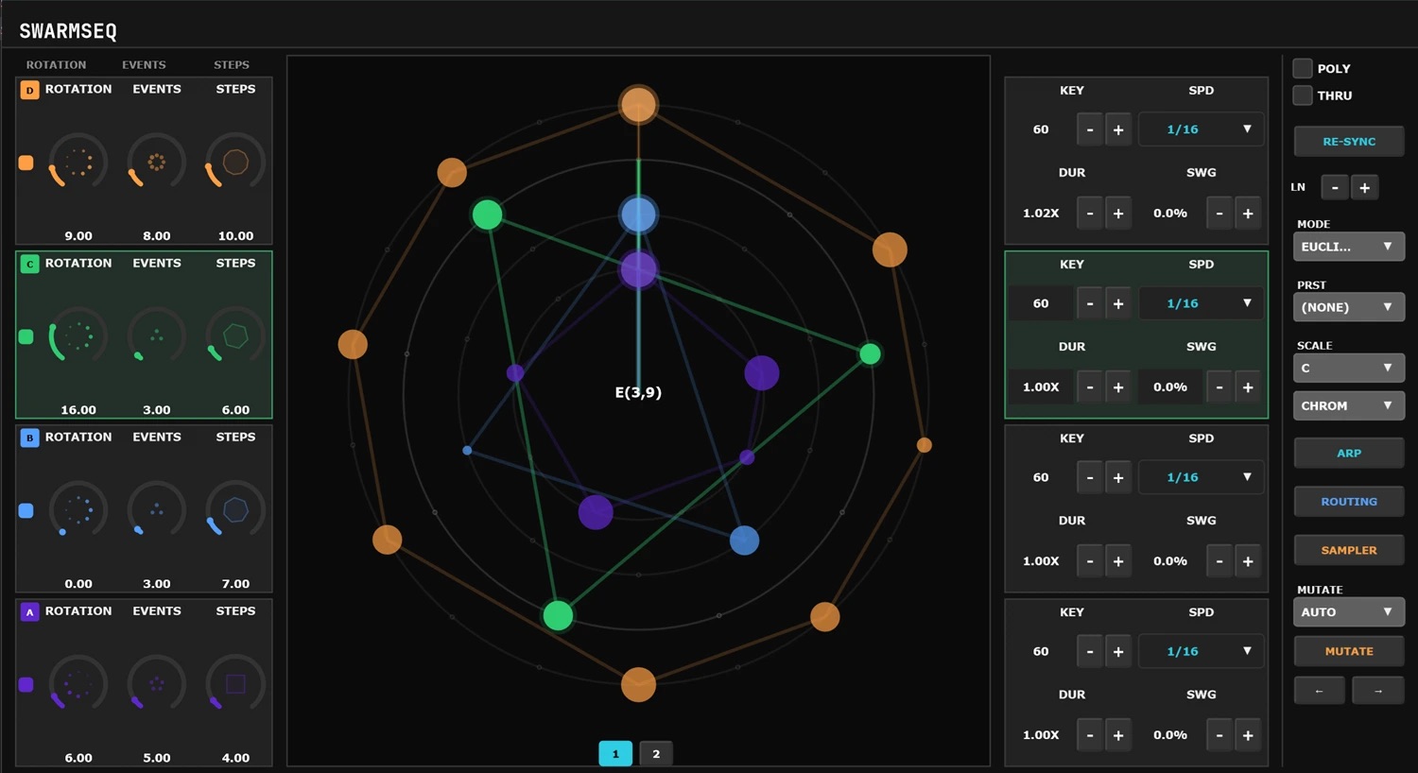Adjust track D steps knob
This screenshot has width=1418, height=773.
click(x=235, y=163)
